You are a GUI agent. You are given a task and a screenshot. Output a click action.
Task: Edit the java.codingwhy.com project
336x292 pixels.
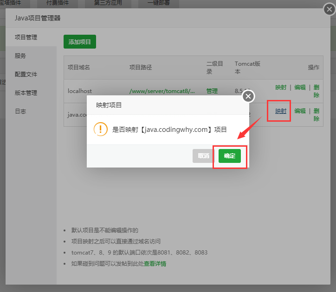[300, 111]
